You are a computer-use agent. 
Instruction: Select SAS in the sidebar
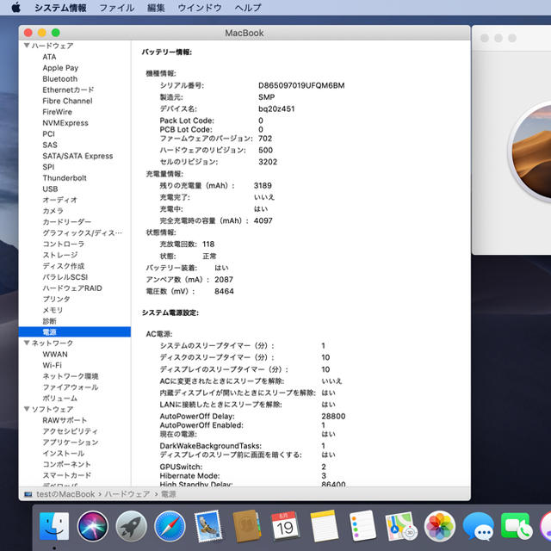50,145
